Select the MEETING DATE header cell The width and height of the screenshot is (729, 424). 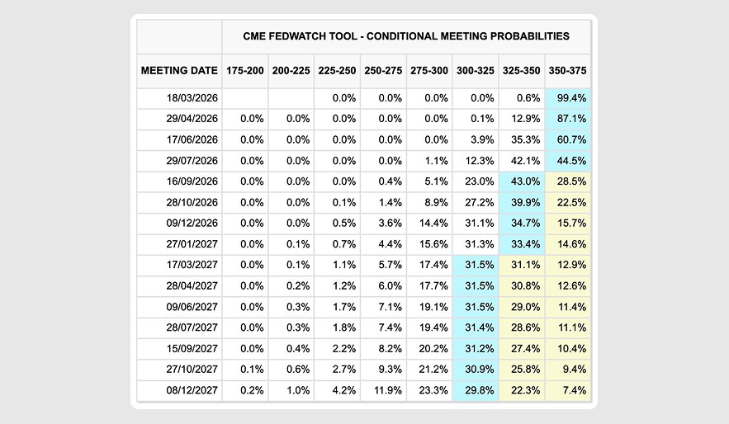coord(179,71)
